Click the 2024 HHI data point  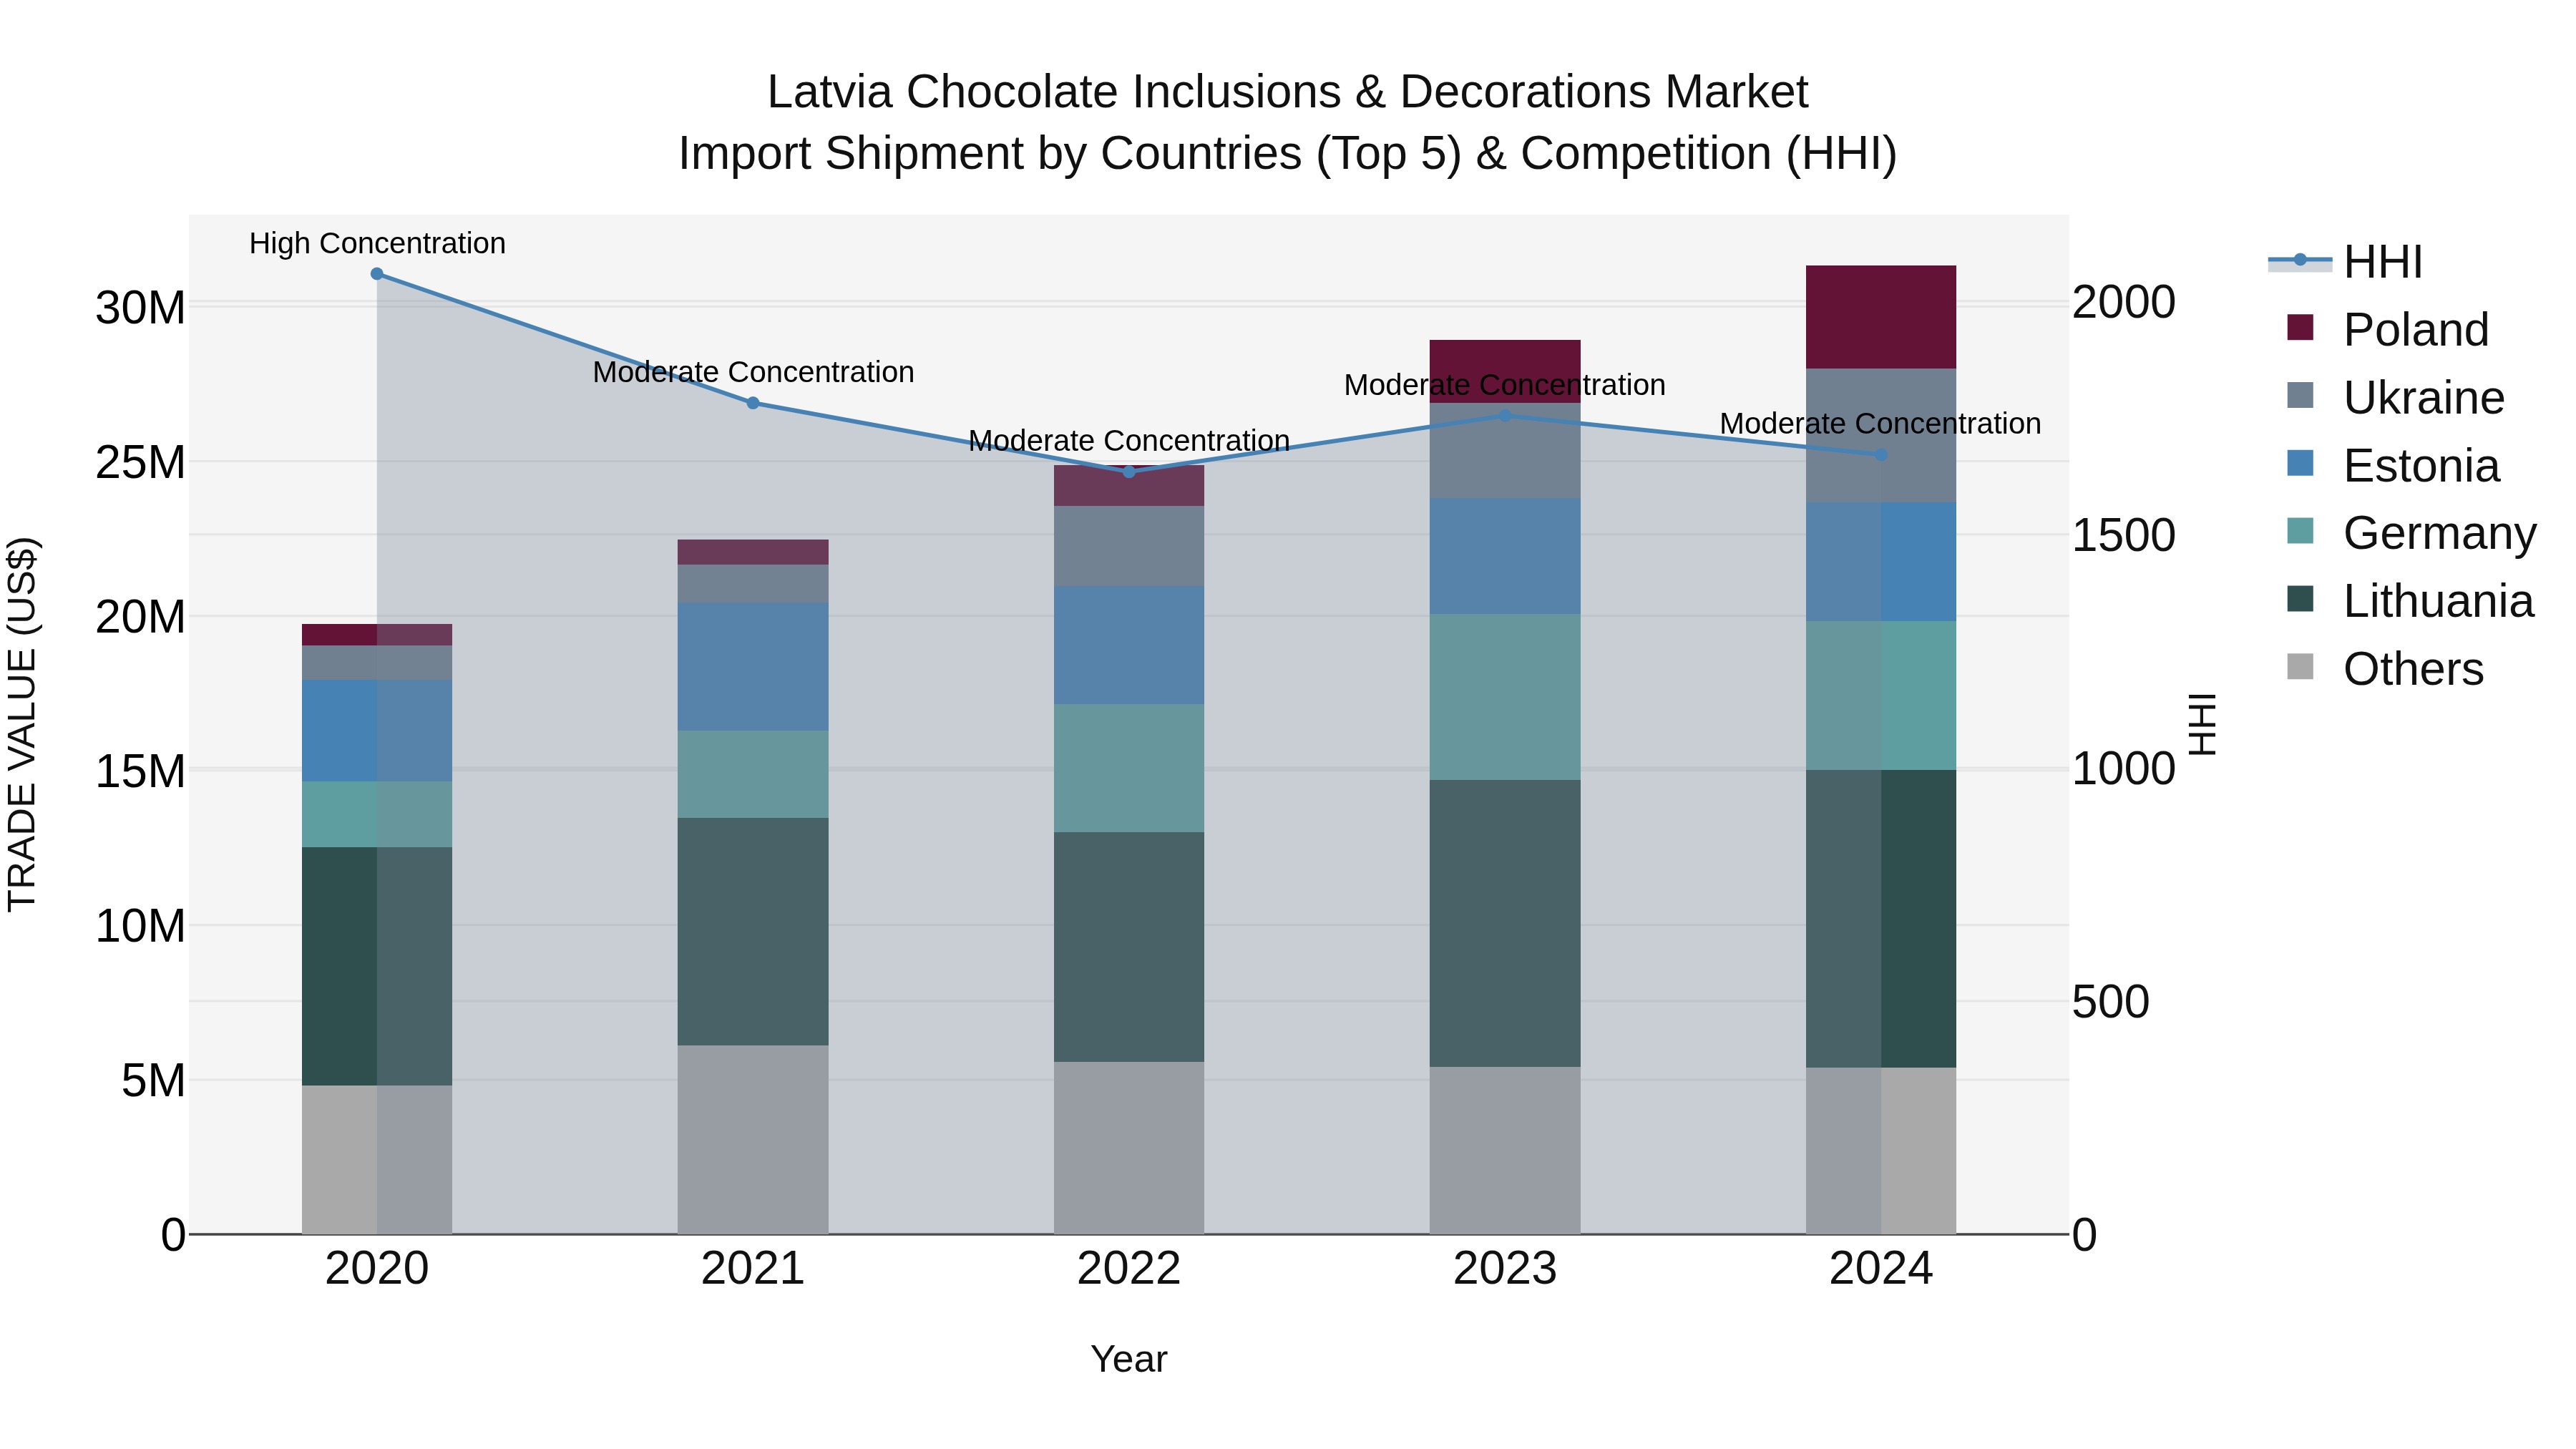1881,455
